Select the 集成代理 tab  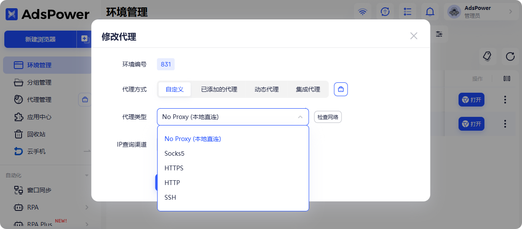point(308,89)
